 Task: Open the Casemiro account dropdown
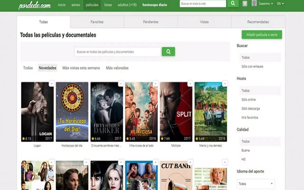click(x=266, y=3)
